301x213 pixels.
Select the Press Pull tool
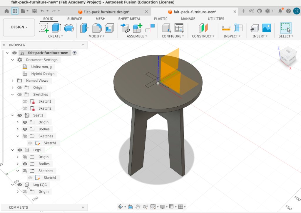84,28
